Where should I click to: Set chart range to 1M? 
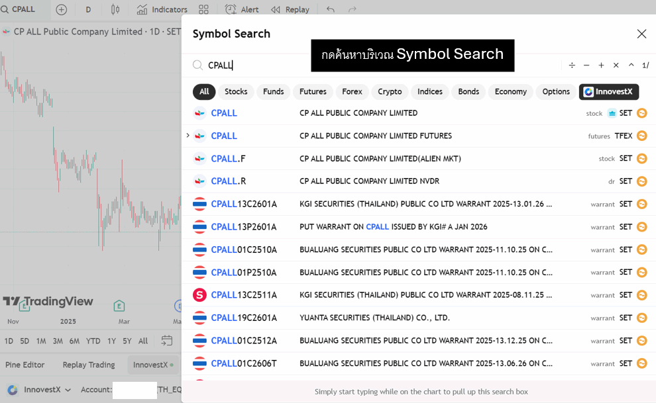coord(41,341)
